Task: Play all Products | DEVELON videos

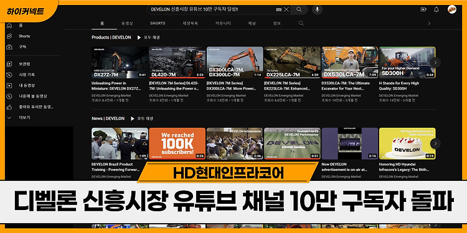Action: 149,37
